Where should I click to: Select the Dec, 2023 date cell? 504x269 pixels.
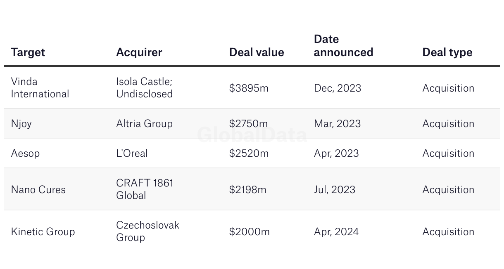[x=338, y=88]
